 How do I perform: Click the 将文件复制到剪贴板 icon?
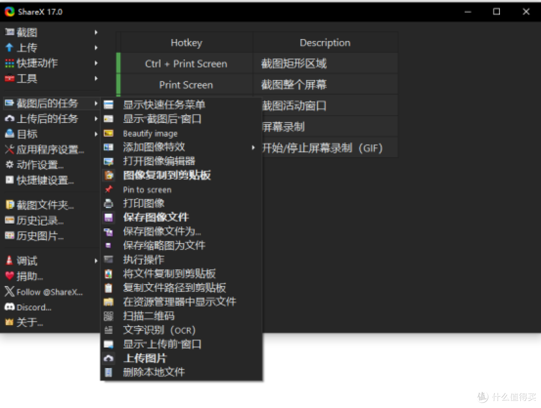click(x=108, y=273)
